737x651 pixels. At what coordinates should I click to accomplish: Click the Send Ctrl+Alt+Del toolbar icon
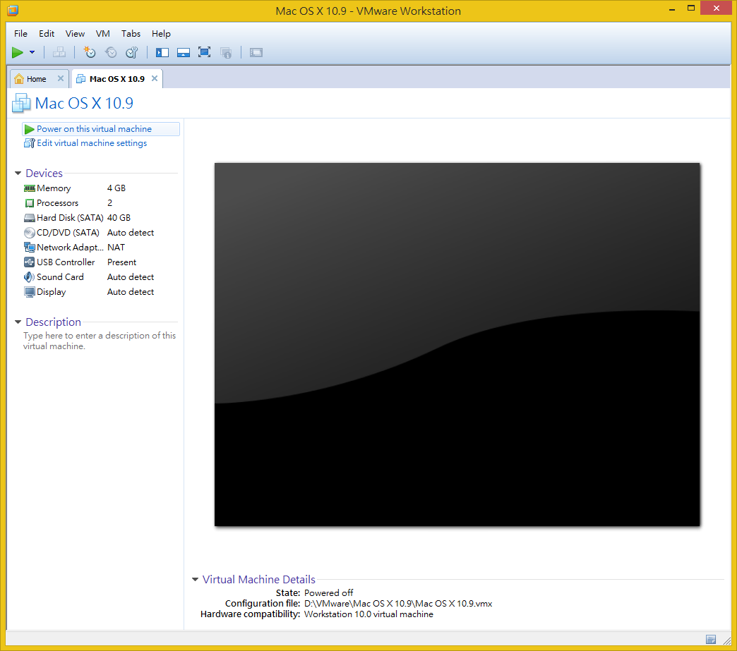59,53
